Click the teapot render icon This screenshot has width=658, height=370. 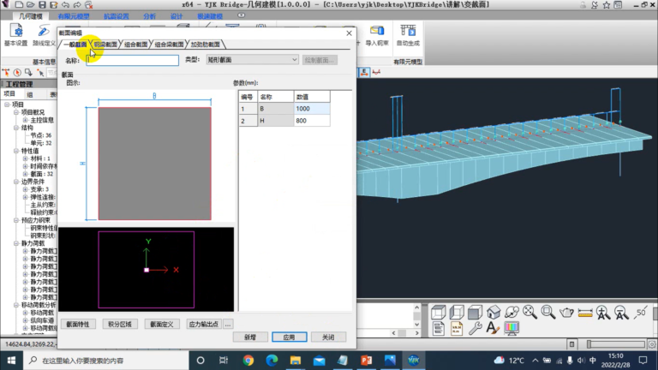pyautogui.click(x=566, y=312)
